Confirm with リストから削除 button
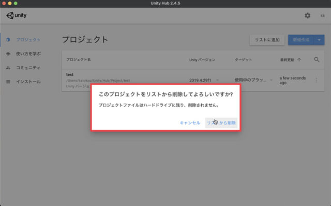This screenshot has height=206, width=331. click(221, 123)
